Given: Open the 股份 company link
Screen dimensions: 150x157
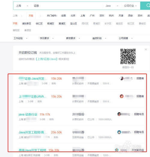Looking at the screenshot, I should click(78, 114).
